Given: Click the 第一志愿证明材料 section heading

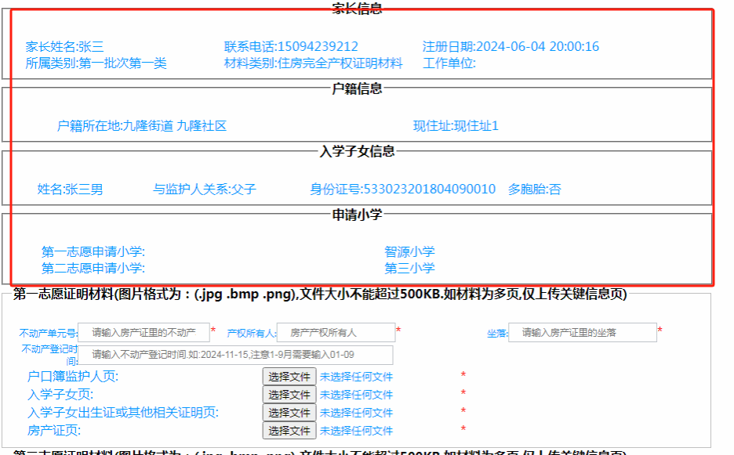Looking at the screenshot, I should click(x=320, y=294).
